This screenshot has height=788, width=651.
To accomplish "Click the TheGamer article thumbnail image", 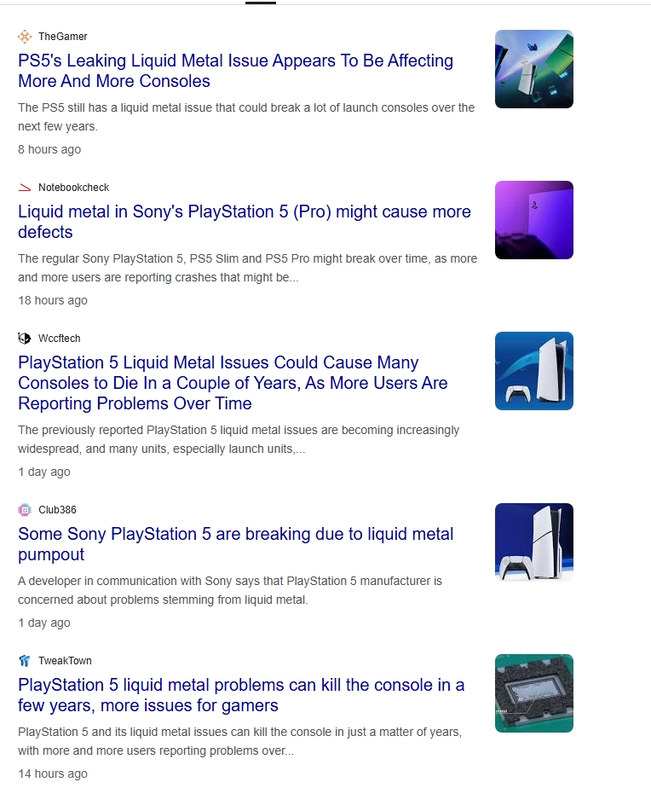I will (534, 69).
